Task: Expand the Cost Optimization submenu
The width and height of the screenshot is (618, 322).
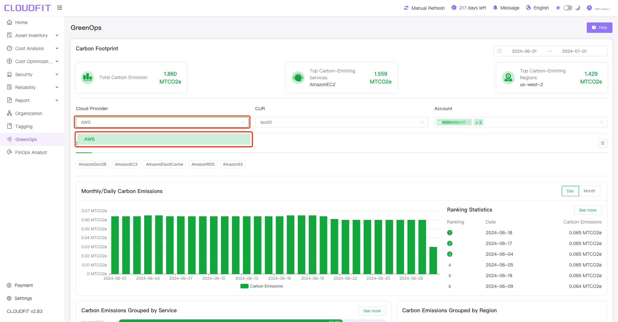Action: [x=57, y=61]
